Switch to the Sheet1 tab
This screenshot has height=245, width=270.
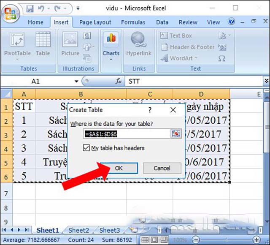[x=48, y=230]
